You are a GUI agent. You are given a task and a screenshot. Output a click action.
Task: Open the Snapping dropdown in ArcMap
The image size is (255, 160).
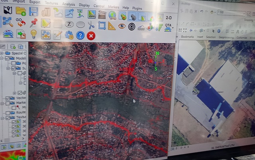(x=249, y=20)
